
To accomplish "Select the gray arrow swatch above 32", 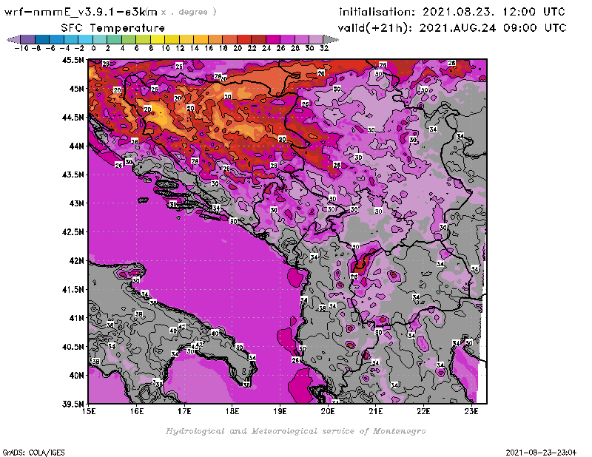I will (330, 39).
